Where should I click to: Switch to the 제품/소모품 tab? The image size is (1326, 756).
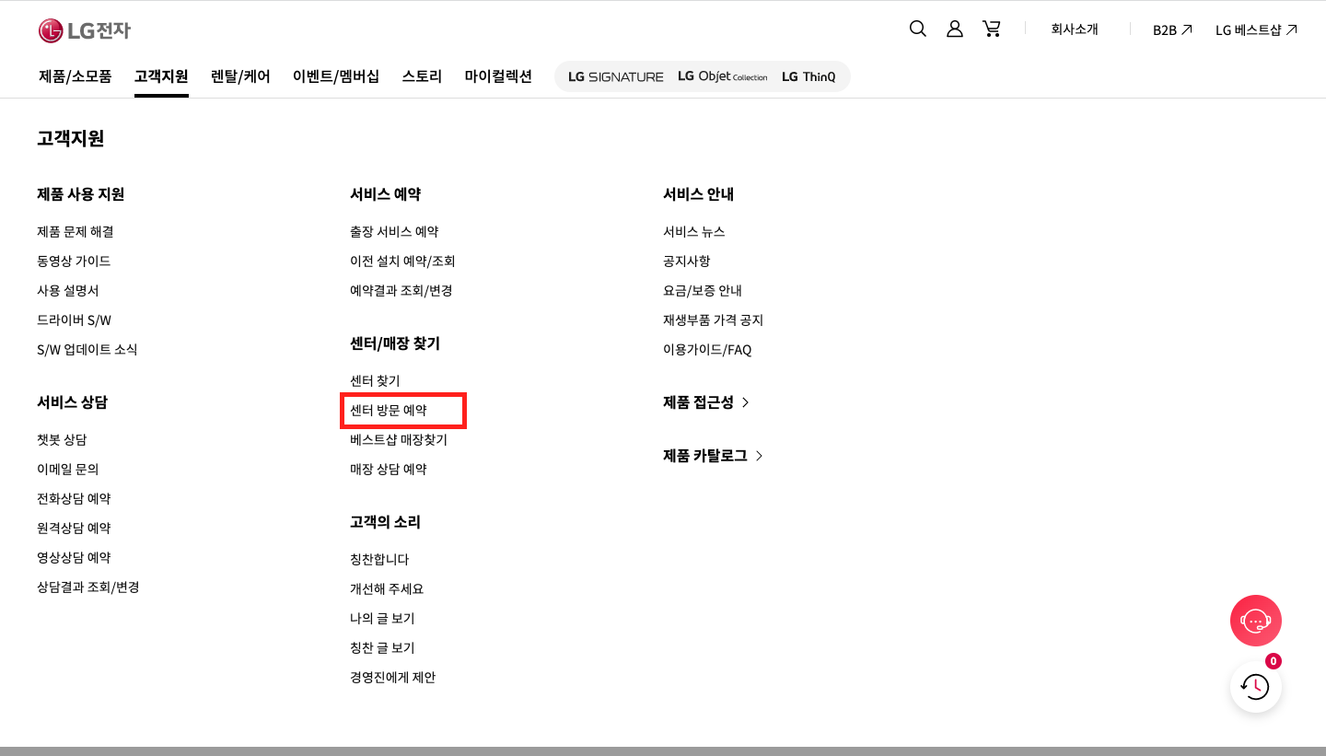74,76
